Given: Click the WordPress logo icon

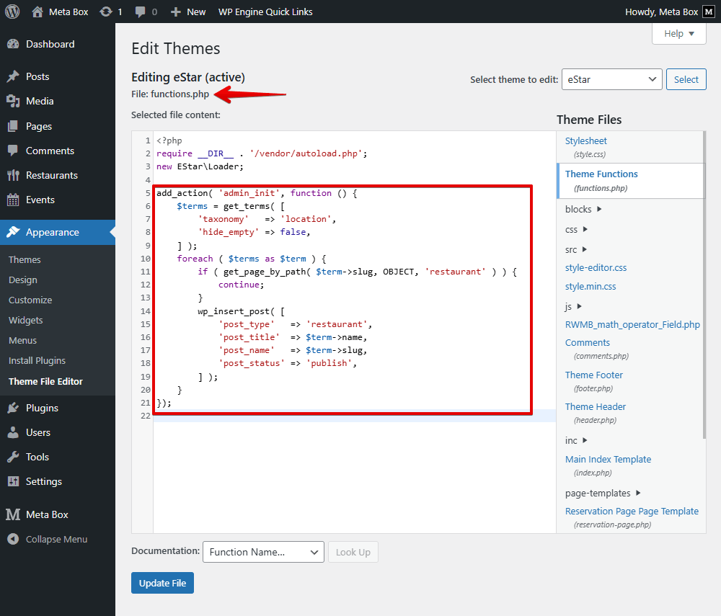Looking at the screenshot, I should pyautogui.click(x=12, y=12).
